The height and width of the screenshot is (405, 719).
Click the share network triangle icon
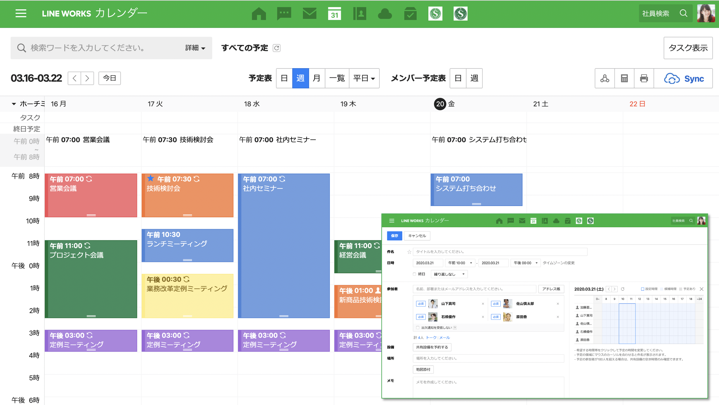click(x=605, y=78)
